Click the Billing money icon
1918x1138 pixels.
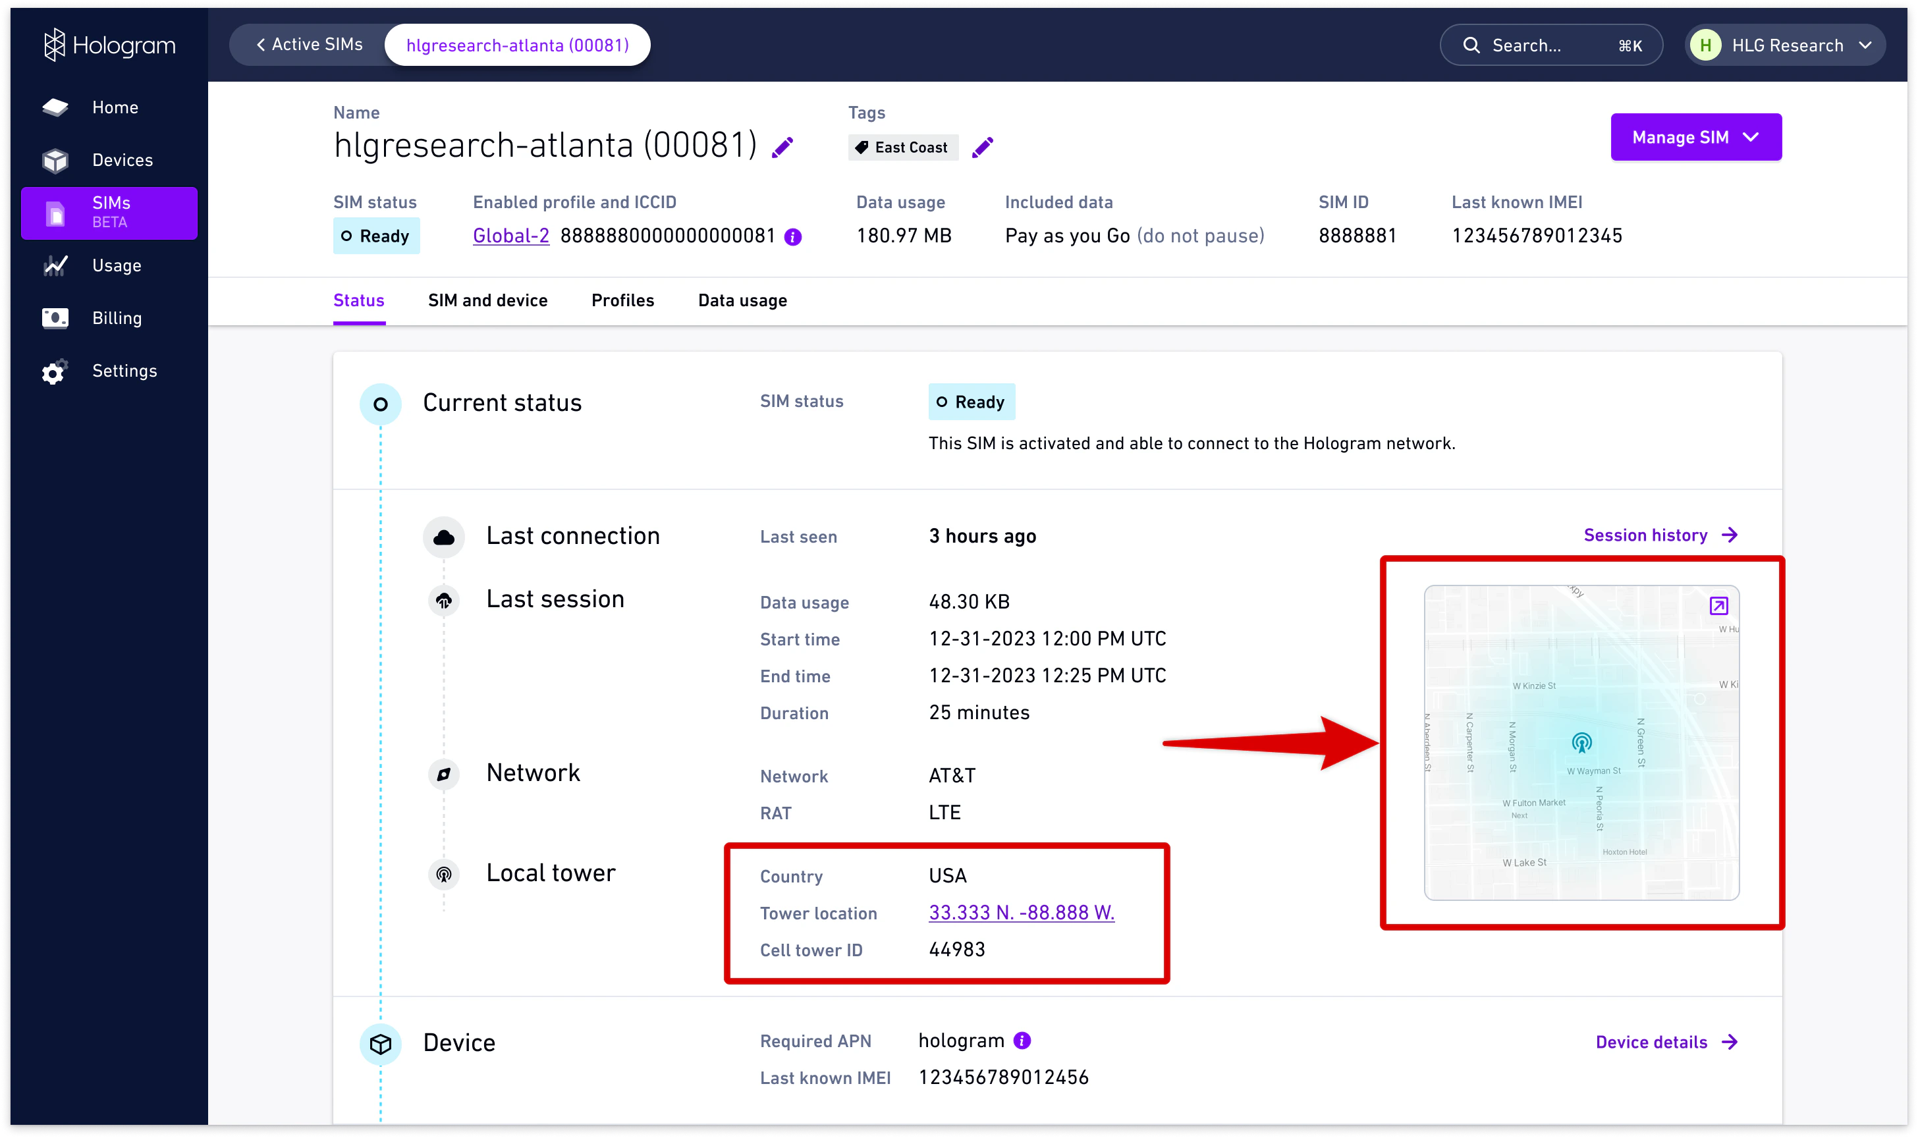point(55,318)
